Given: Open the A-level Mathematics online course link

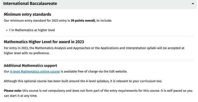Looking at the screenshot, I should 35,71.
